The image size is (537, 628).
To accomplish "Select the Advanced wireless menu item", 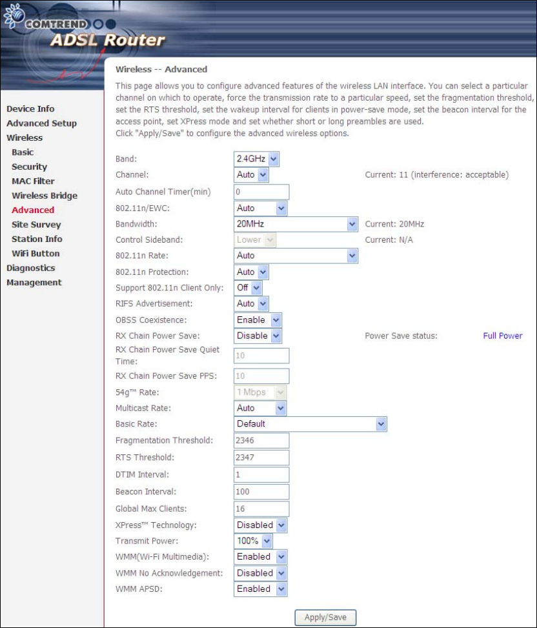I will 33,210.
